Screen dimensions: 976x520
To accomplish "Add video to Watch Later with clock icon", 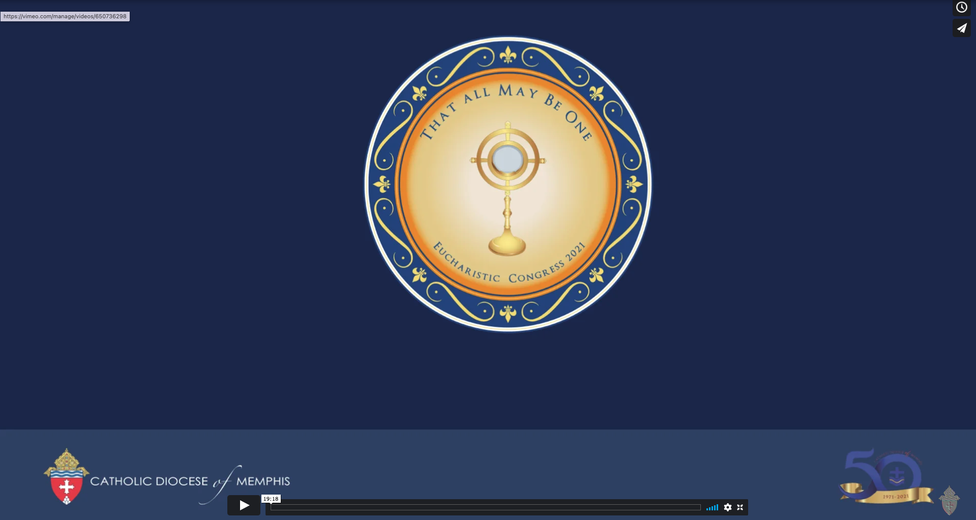I will [x=961, y=7].
